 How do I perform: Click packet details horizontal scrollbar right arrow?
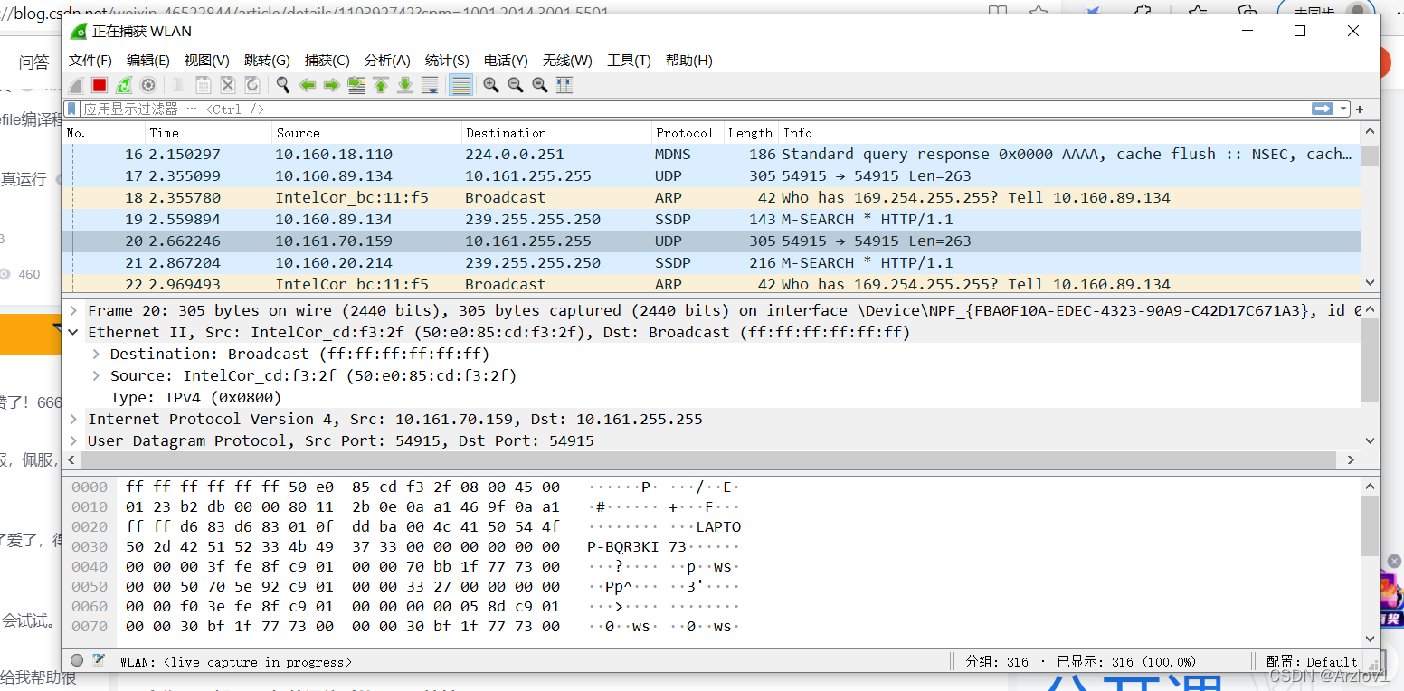[x=1351, y=459]
